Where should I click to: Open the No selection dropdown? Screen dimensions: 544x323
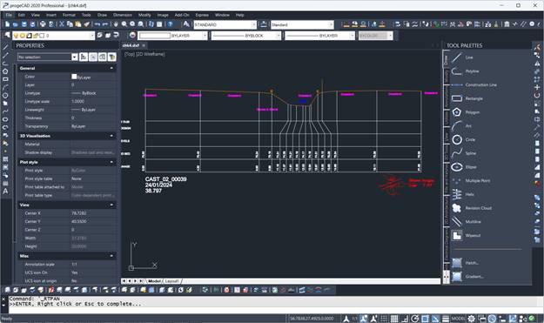[x=48, y=57]
